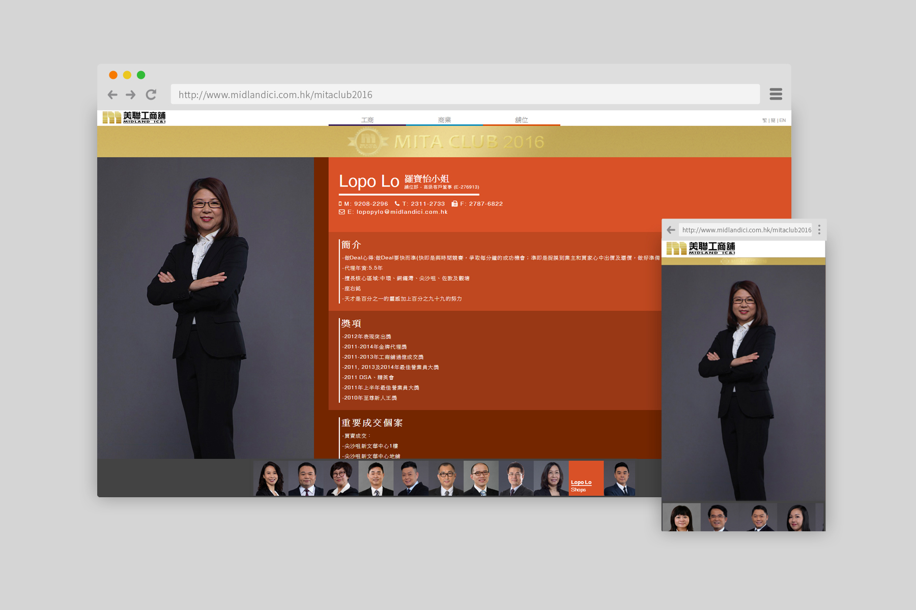This screenshot has width=916, height=610.
Task: Click the line 尖沙咀新文華中心1樓
Action: point(370,446)
